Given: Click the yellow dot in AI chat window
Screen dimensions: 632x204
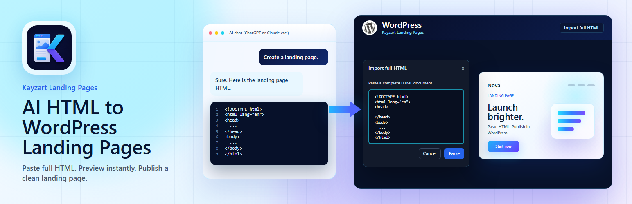Looking at the screenshot, I should (217, 33).
